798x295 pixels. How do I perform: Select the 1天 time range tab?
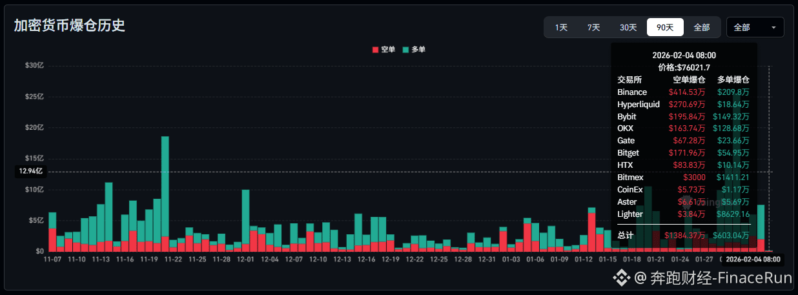tap(561, 27)
